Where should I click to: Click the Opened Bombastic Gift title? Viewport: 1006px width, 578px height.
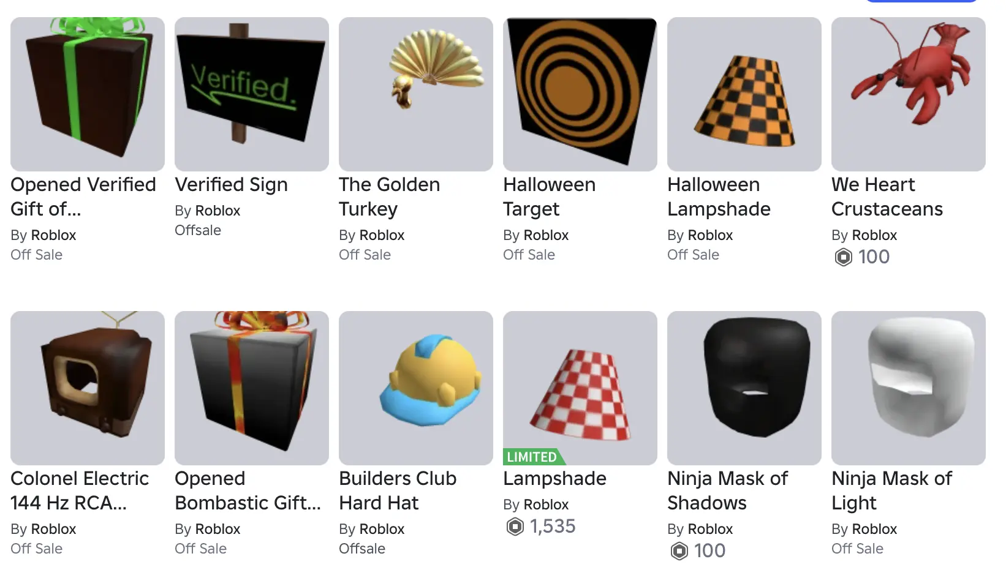pyautogui.click(x=248, y=490)
